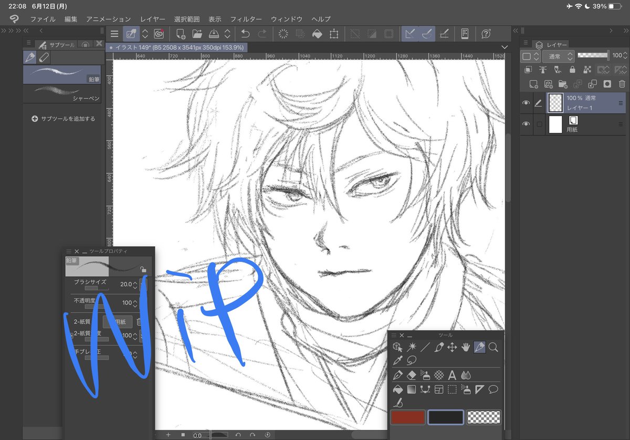Screen dimensions: 630x440
Task: Select the Lasso selection tool
Action: (412, 360)
